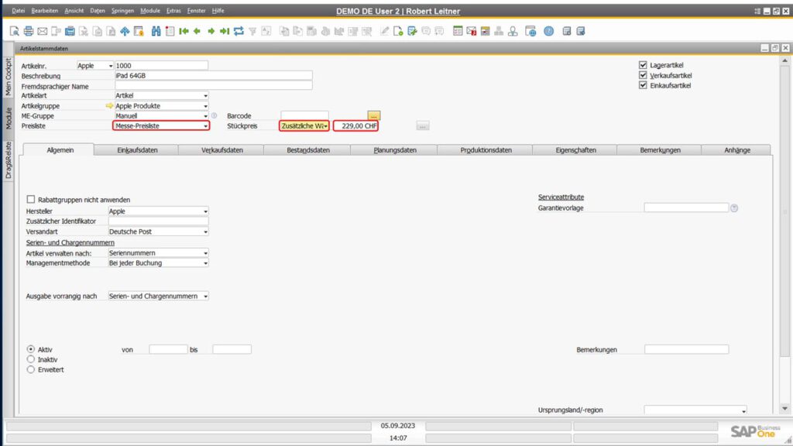Image resolution: width=793 pixels, height=446 pixels.
Task: Open the Extras menu
Action: point(173,11)
